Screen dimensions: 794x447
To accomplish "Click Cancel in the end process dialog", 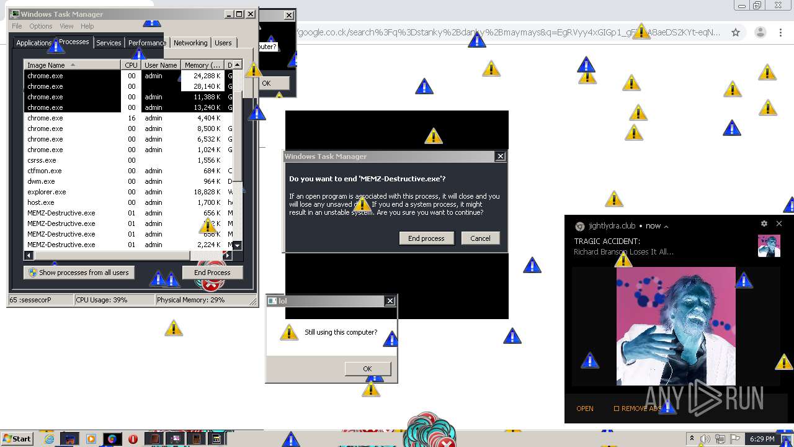I will tap(480, 238).
